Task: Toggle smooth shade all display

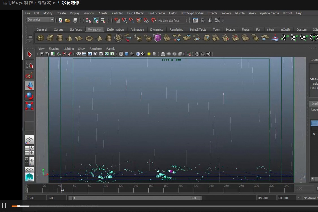Action: click(126, 54)
